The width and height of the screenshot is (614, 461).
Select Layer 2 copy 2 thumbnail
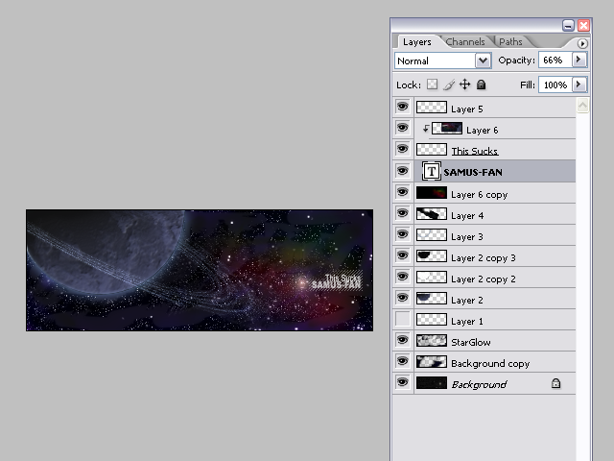431,277
